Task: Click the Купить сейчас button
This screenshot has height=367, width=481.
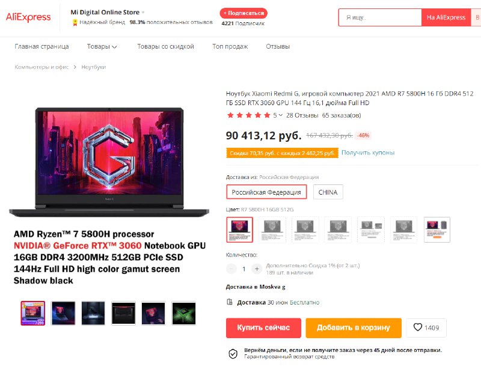Action: click(263, 328)
